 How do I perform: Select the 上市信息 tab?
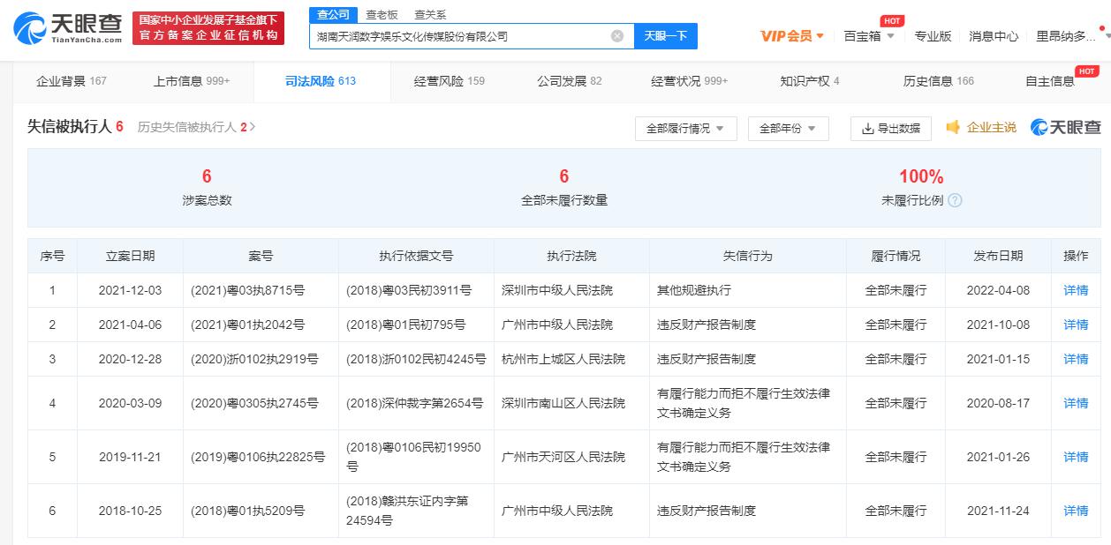pos(192,81)
